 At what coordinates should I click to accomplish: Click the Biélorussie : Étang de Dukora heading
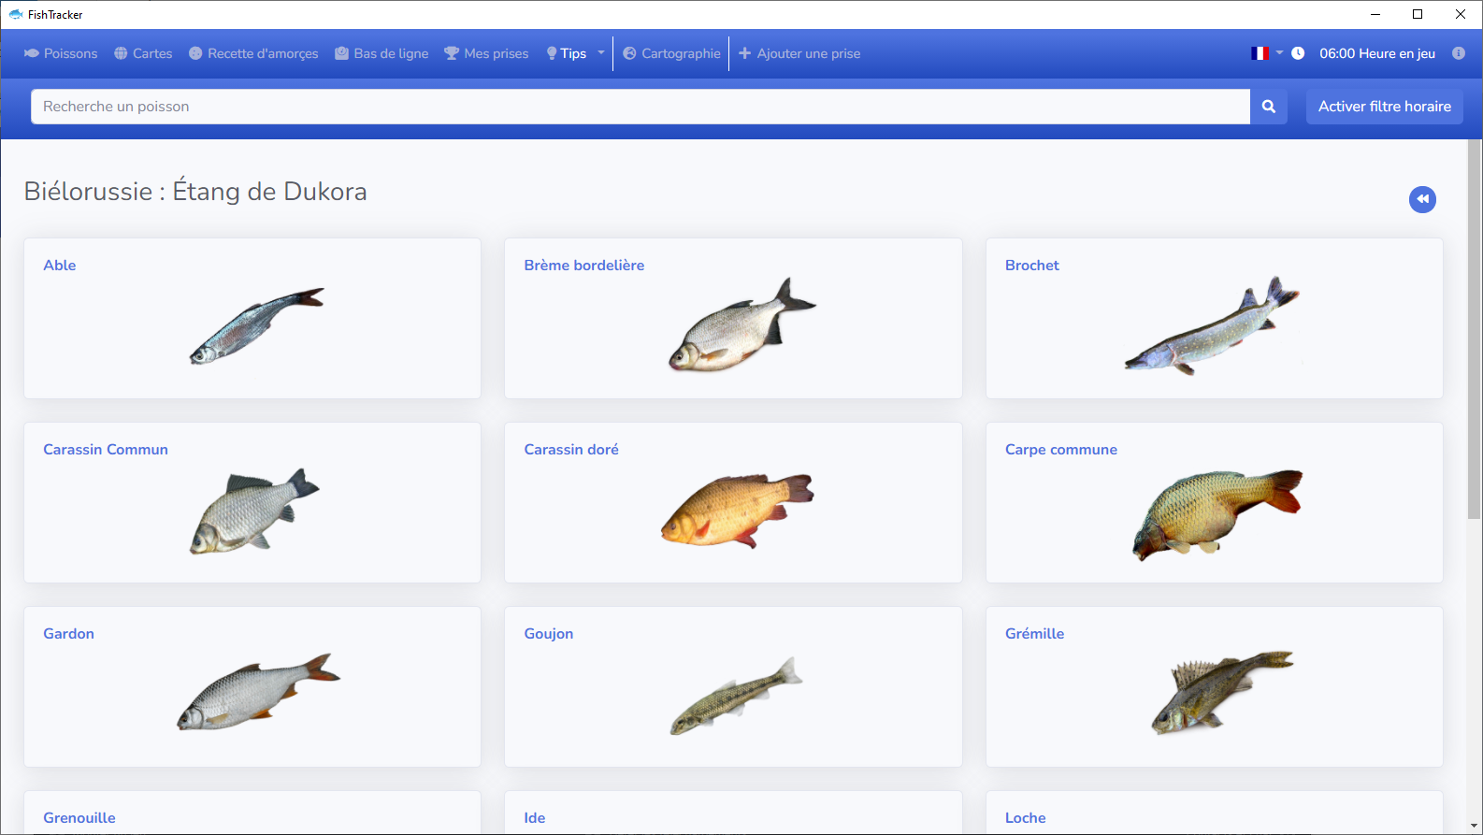point(195,192)
